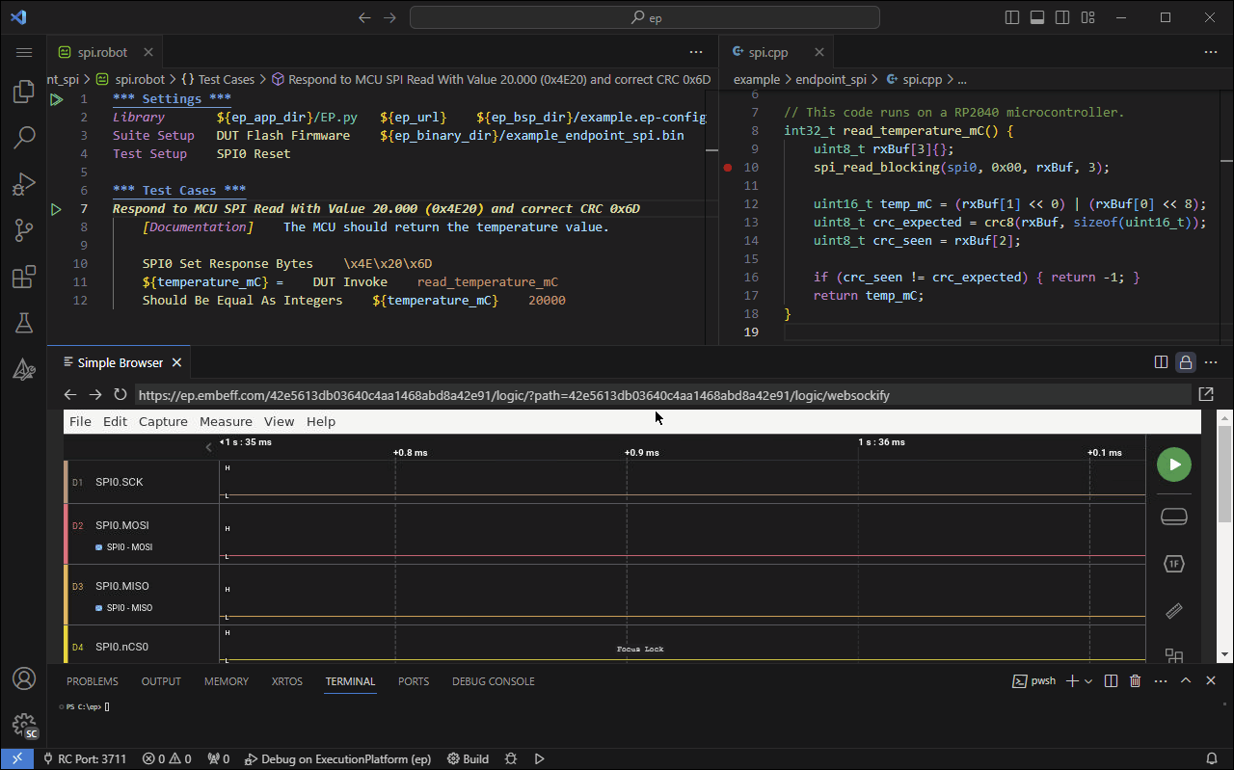The width and height of the screenshot is (1234, 770).
Task: Reload the Simple Browser page
Action: [121, 394]
